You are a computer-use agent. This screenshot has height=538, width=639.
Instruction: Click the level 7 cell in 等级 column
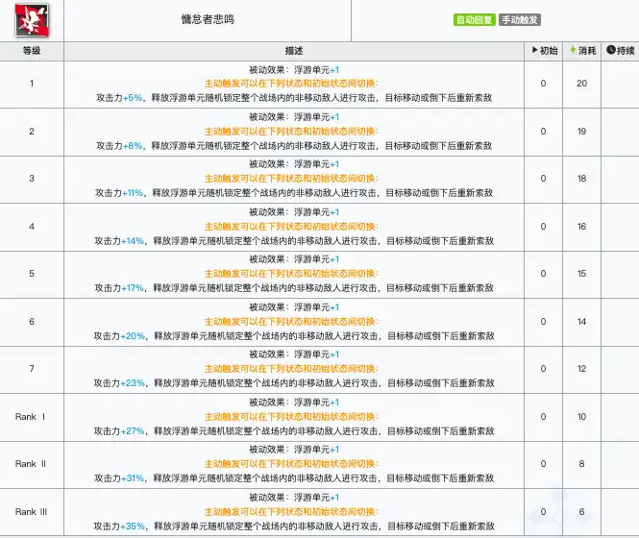click(x=32, y=369)
